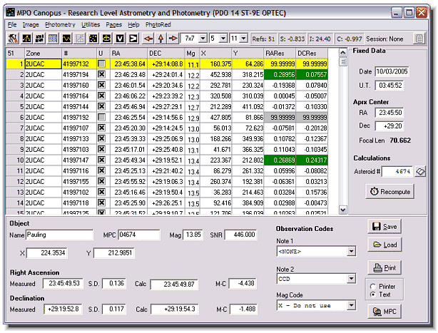This screenshot has height=333, width=438.
Task: Click the white V toolbar icon
Action: (120, 39)
